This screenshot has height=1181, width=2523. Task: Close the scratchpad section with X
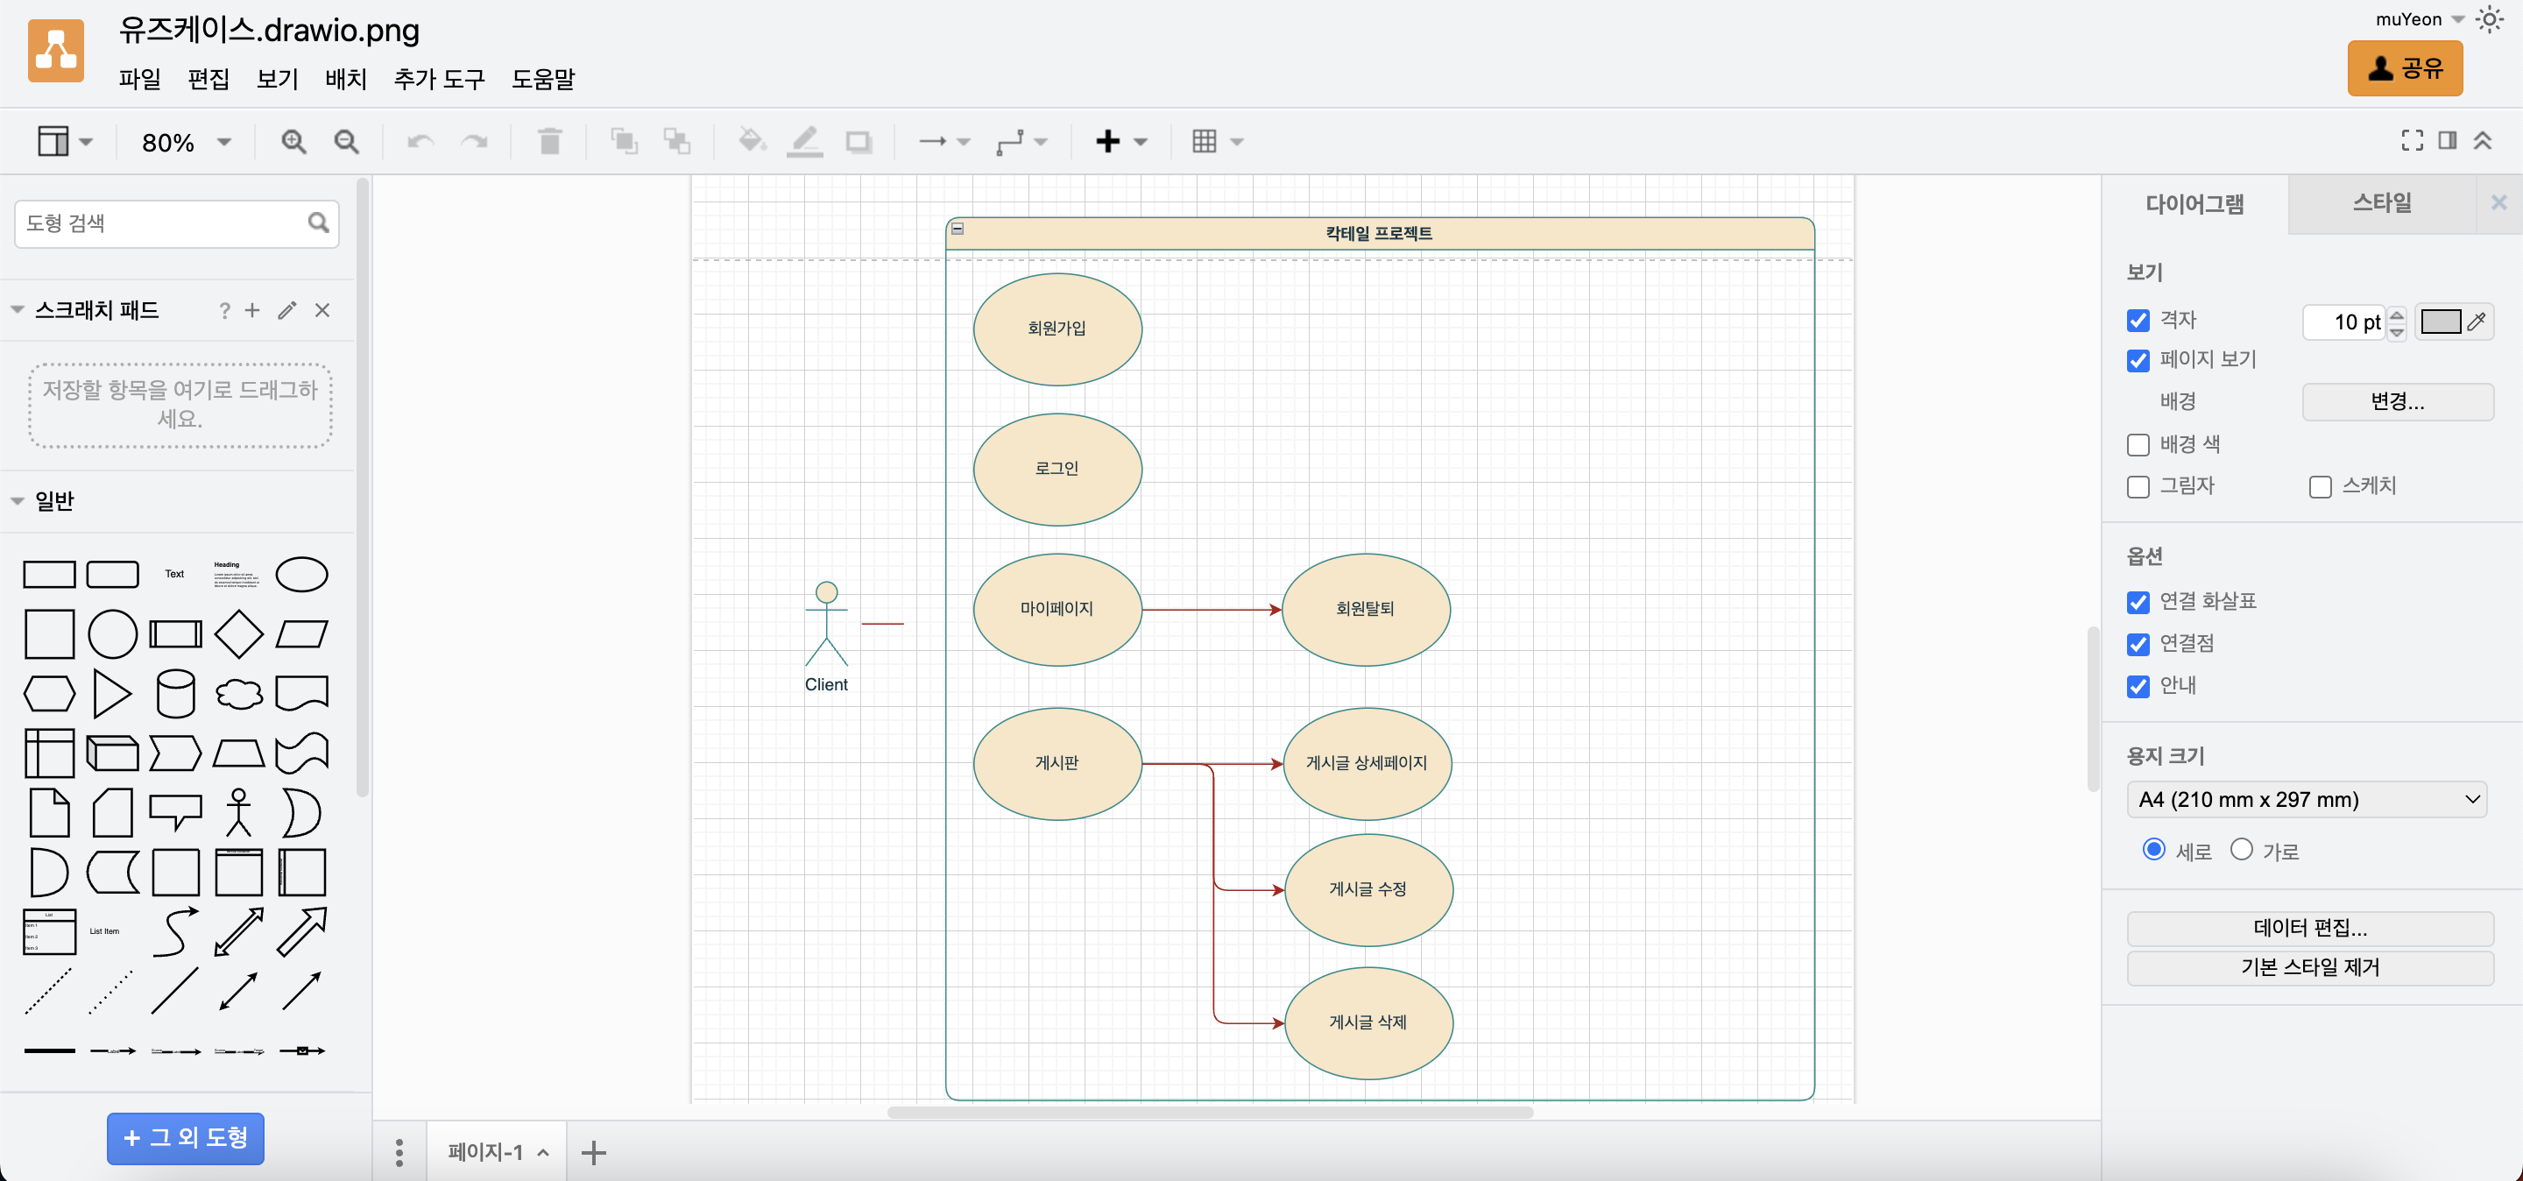point(322,310)
